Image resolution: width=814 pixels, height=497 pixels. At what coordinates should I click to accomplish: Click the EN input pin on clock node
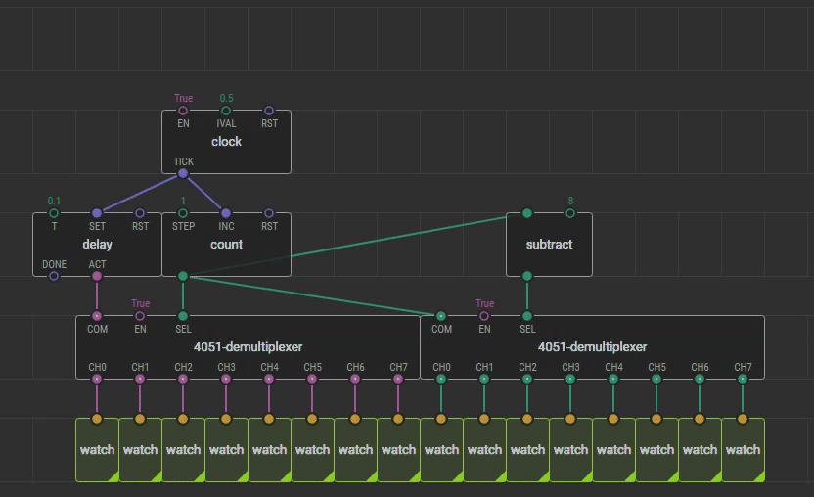click(x=183, y=111)
